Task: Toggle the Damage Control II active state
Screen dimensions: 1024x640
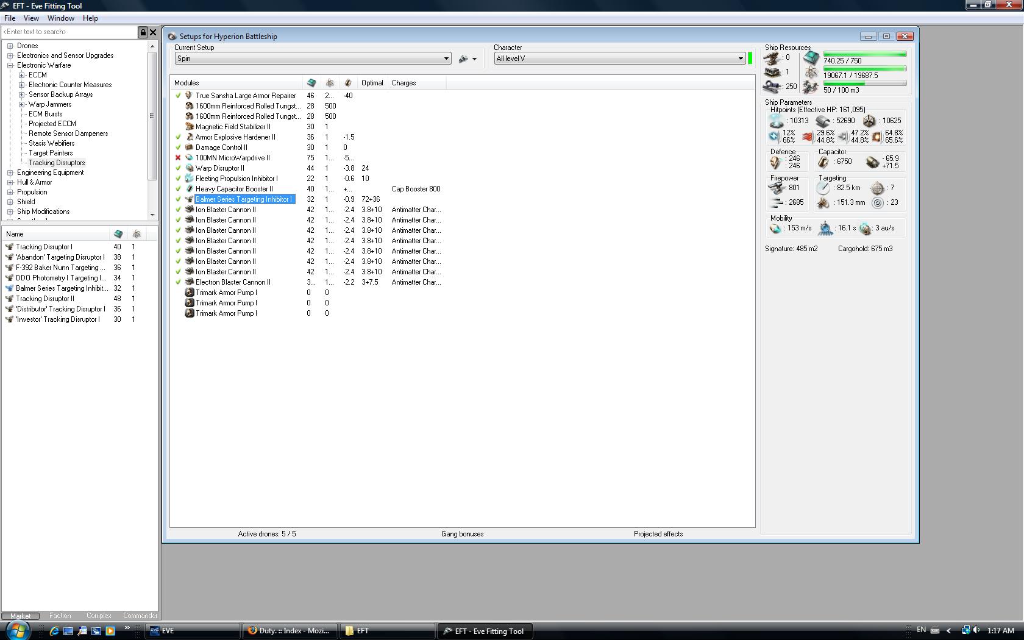Action: coord(178,148)
